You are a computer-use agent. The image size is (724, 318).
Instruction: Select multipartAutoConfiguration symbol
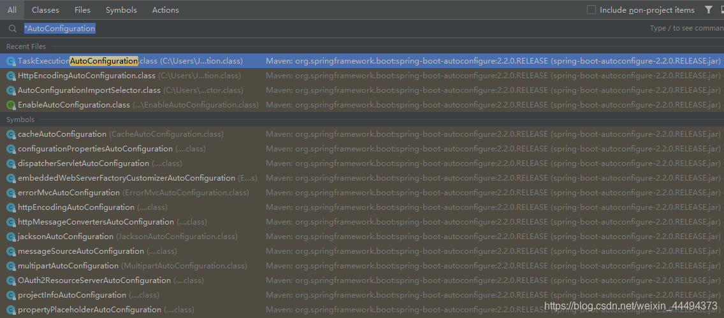[362, 266]
